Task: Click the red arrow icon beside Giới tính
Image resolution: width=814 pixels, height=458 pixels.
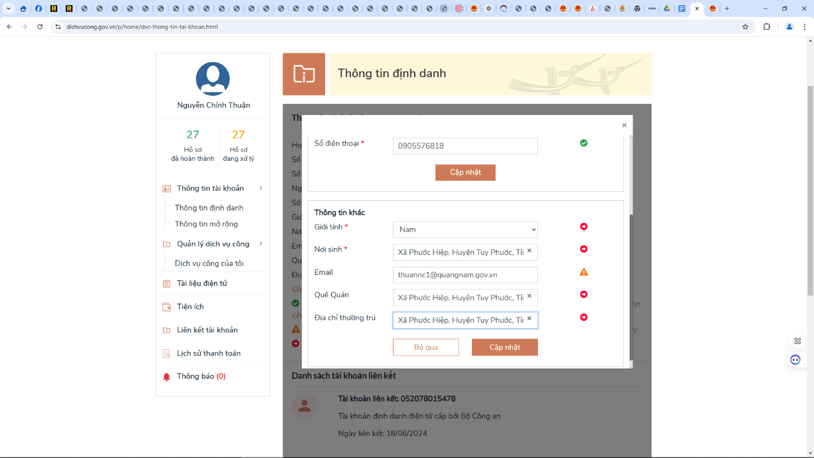Action: point(584,227)
